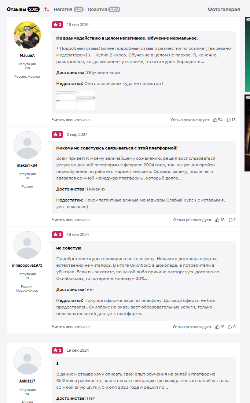Open the aleksnik84 username link
This screenshot has height=403, width=250.
27,165
